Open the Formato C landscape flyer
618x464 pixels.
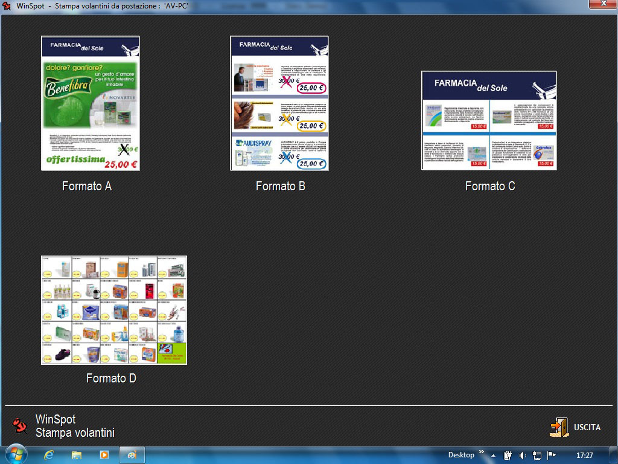tap(488, 120)
